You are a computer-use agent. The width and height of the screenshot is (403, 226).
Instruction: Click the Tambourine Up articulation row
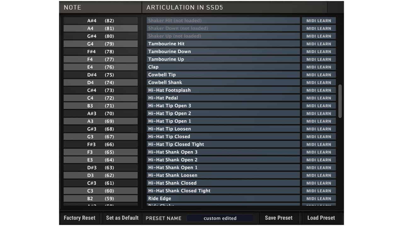[223, 59]
